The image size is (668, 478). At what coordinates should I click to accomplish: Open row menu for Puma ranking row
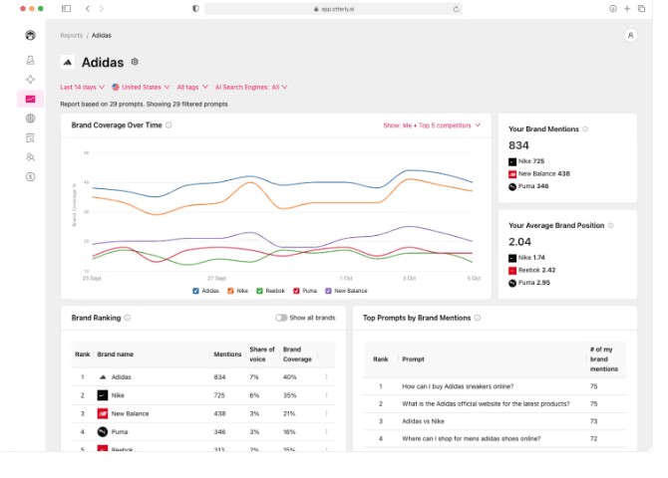click(x=326, y=431)
